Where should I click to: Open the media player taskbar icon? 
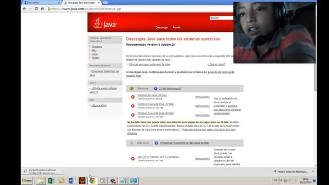coord(102,180)
